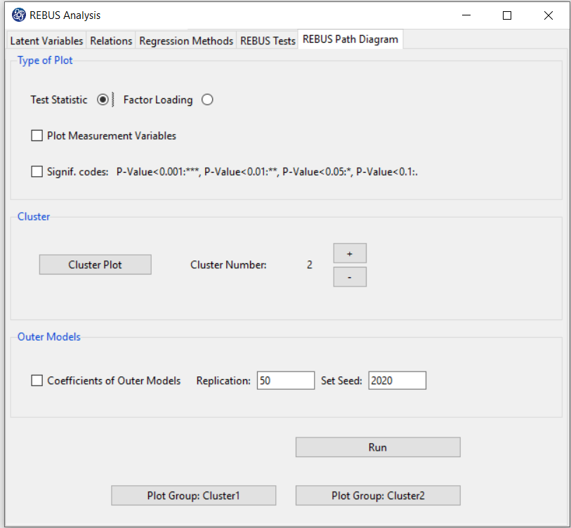
Task: Click the REBUS Analysis app icon in title bar
Action: point(18,15)
